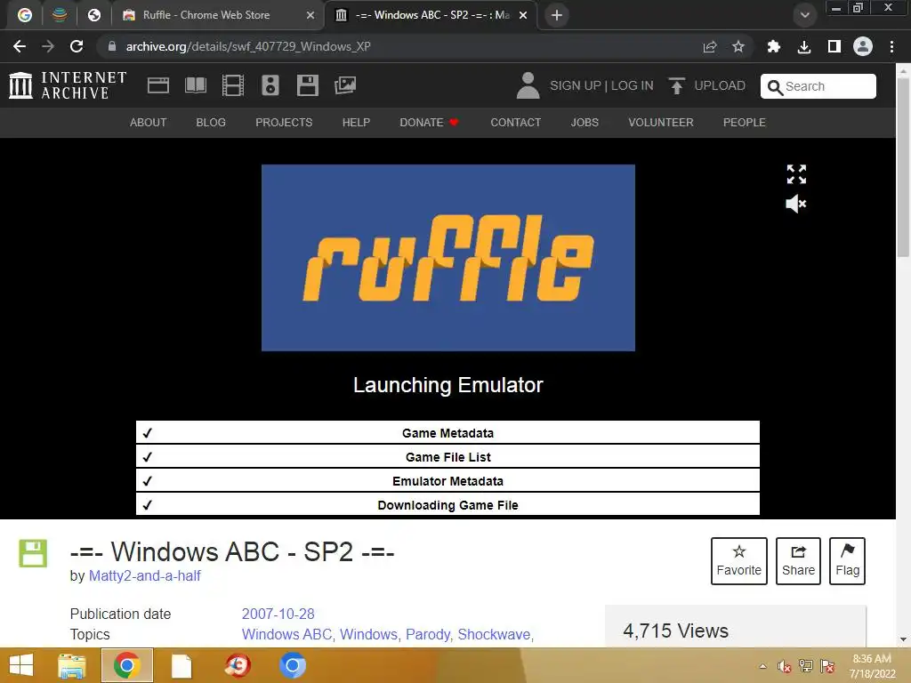The image size is (911, 683).
Task: Click publication date 2007-10-28 link
Action: click(x=278, y=614)
